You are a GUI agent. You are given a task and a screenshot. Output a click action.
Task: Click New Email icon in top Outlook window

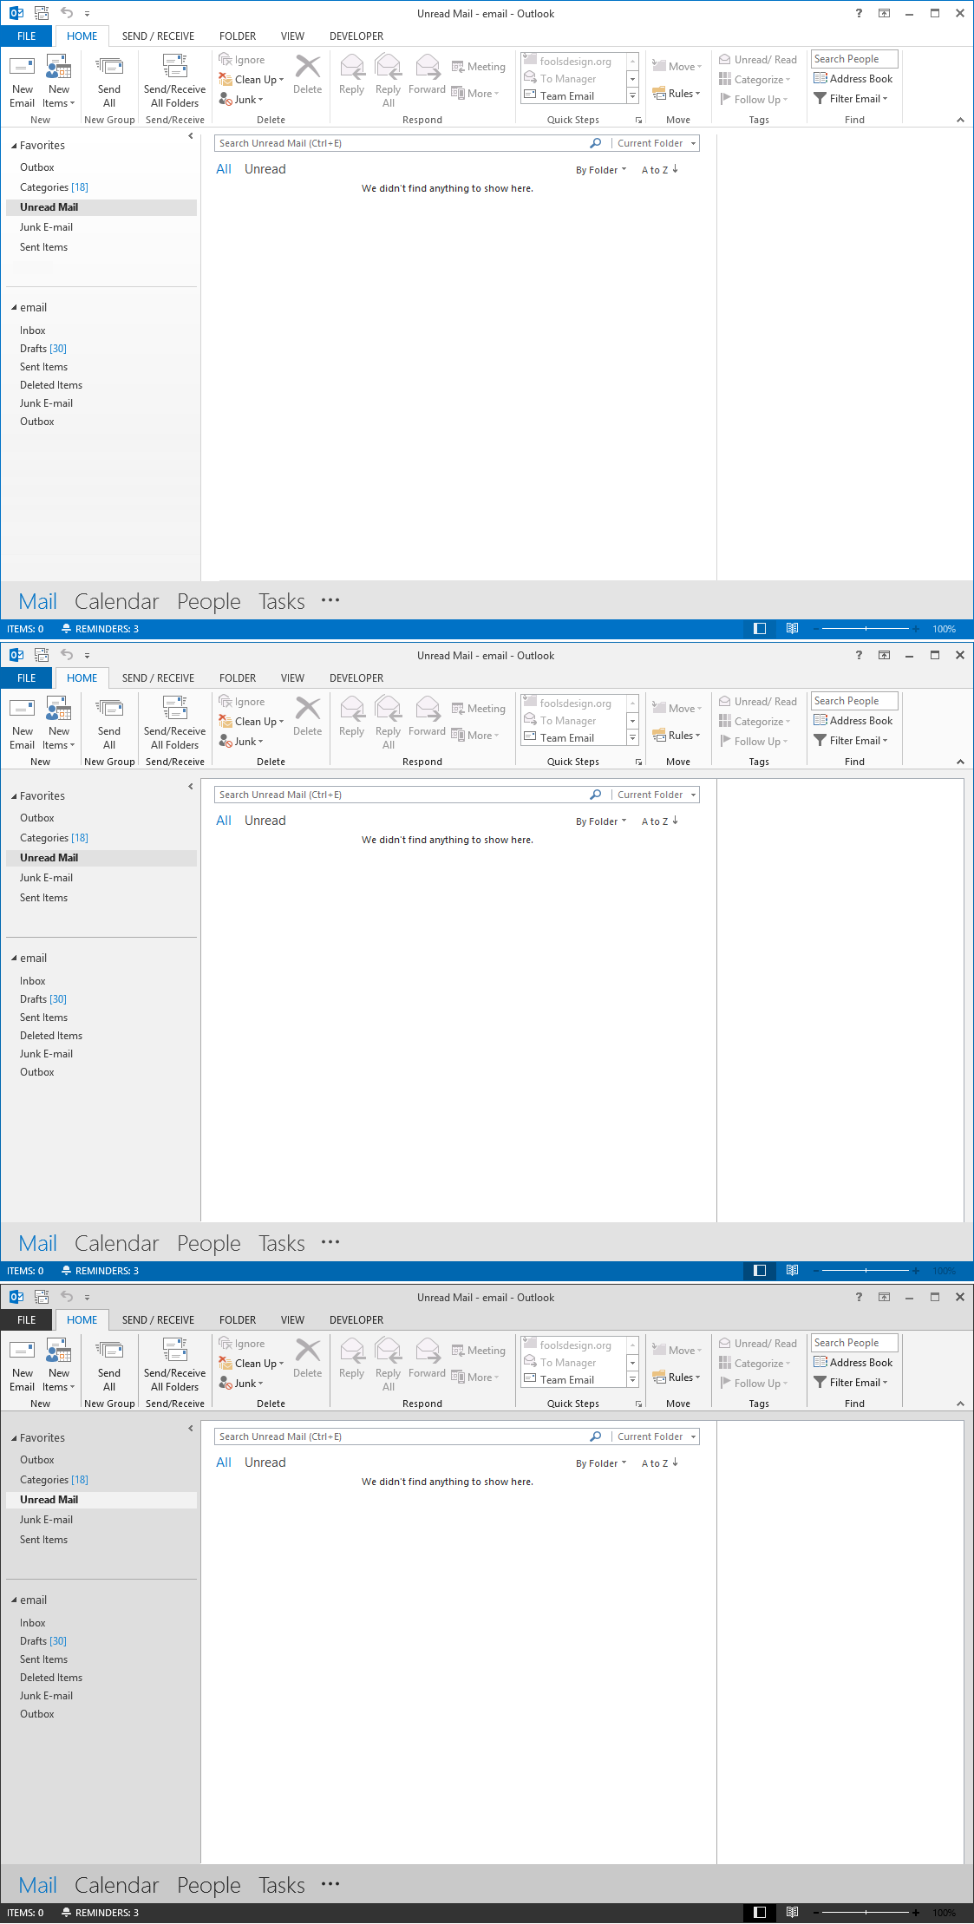coord(22,67)
